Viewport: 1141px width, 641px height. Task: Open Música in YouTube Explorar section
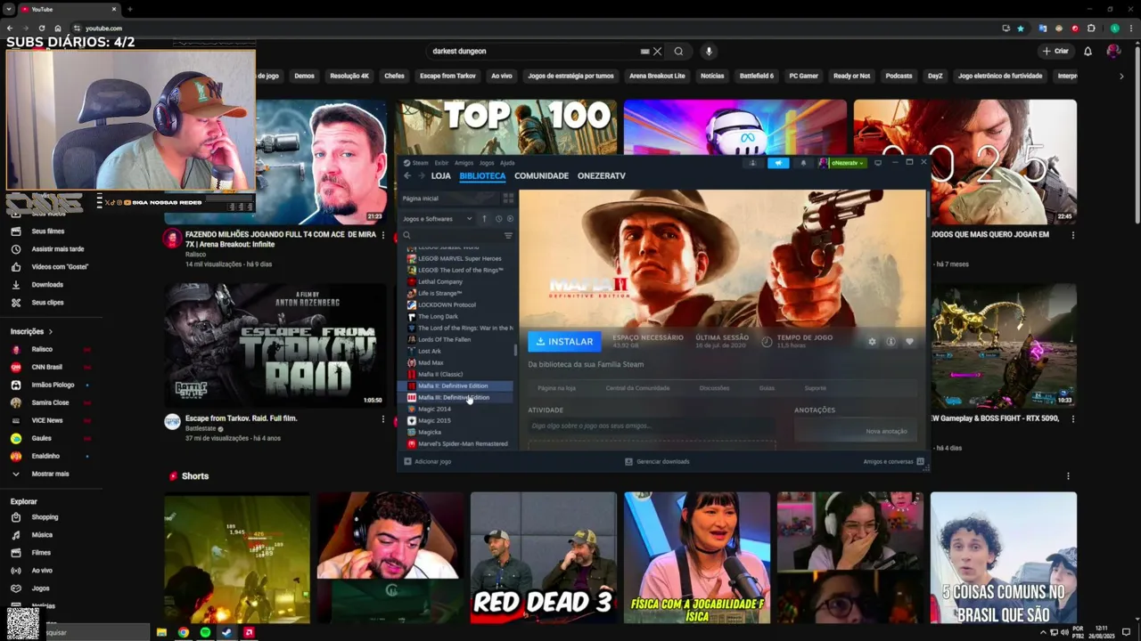coord(42,534)
